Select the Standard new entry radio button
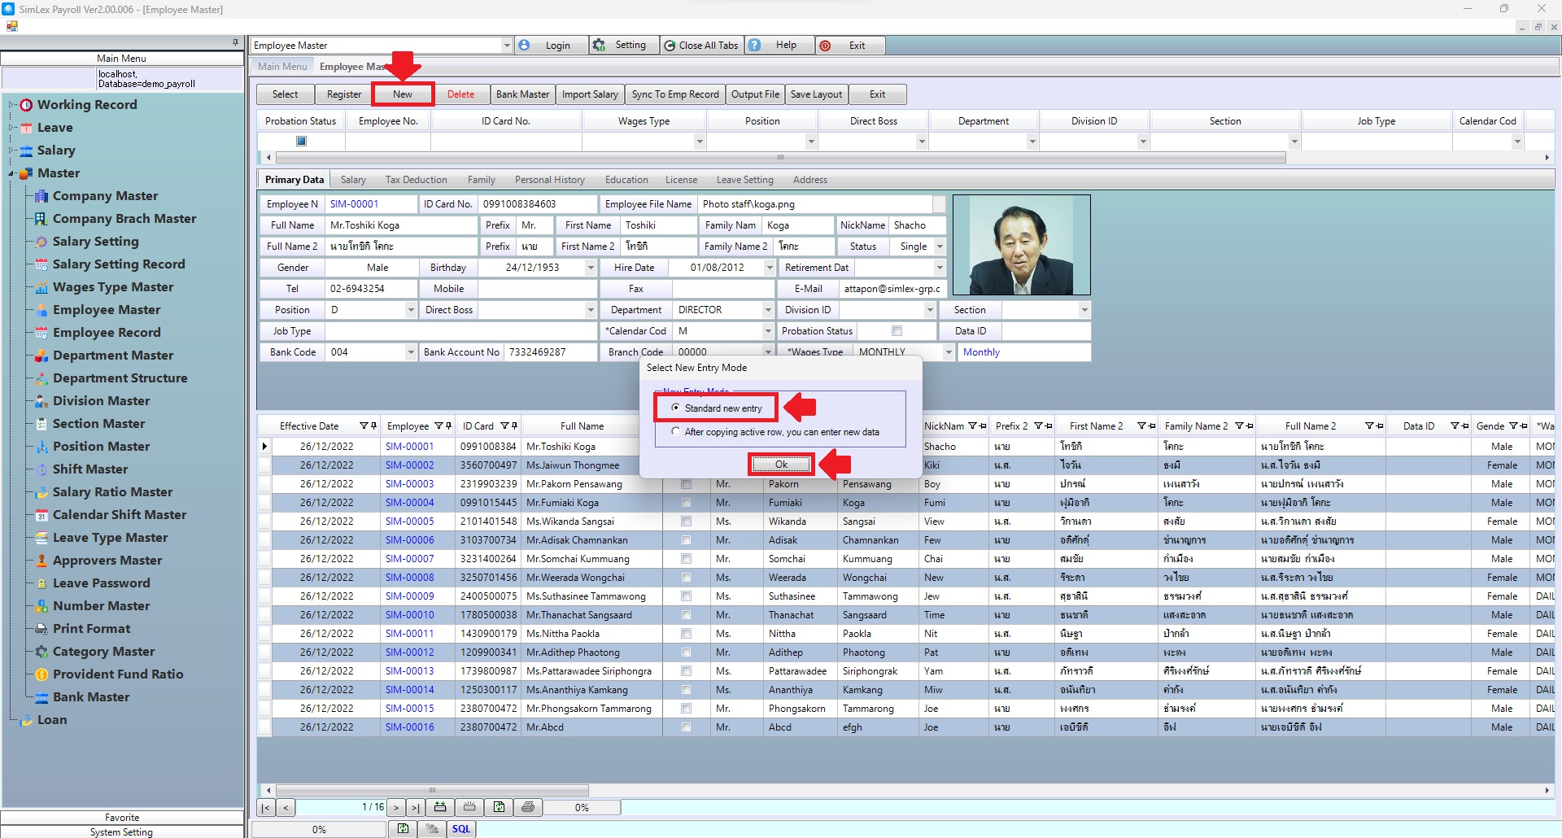Screen dimensions: 1562x838 click(x=675, y=408)
